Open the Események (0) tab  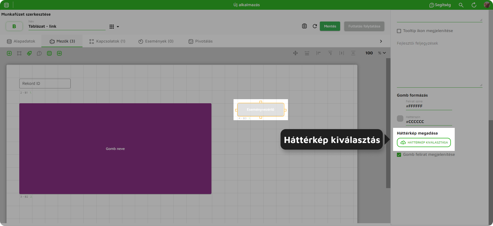pyautogui.click(x=156, y=41)
